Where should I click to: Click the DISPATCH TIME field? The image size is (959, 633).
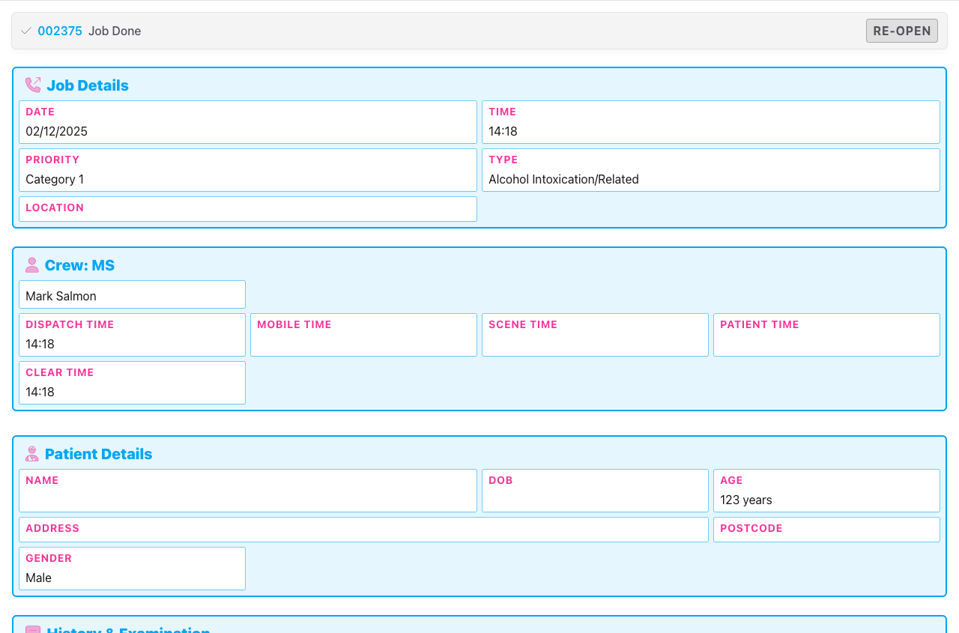point(132,344)
